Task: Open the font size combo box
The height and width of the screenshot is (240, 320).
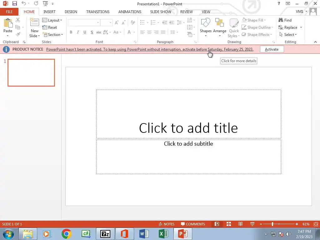Action: coord(106,22)
